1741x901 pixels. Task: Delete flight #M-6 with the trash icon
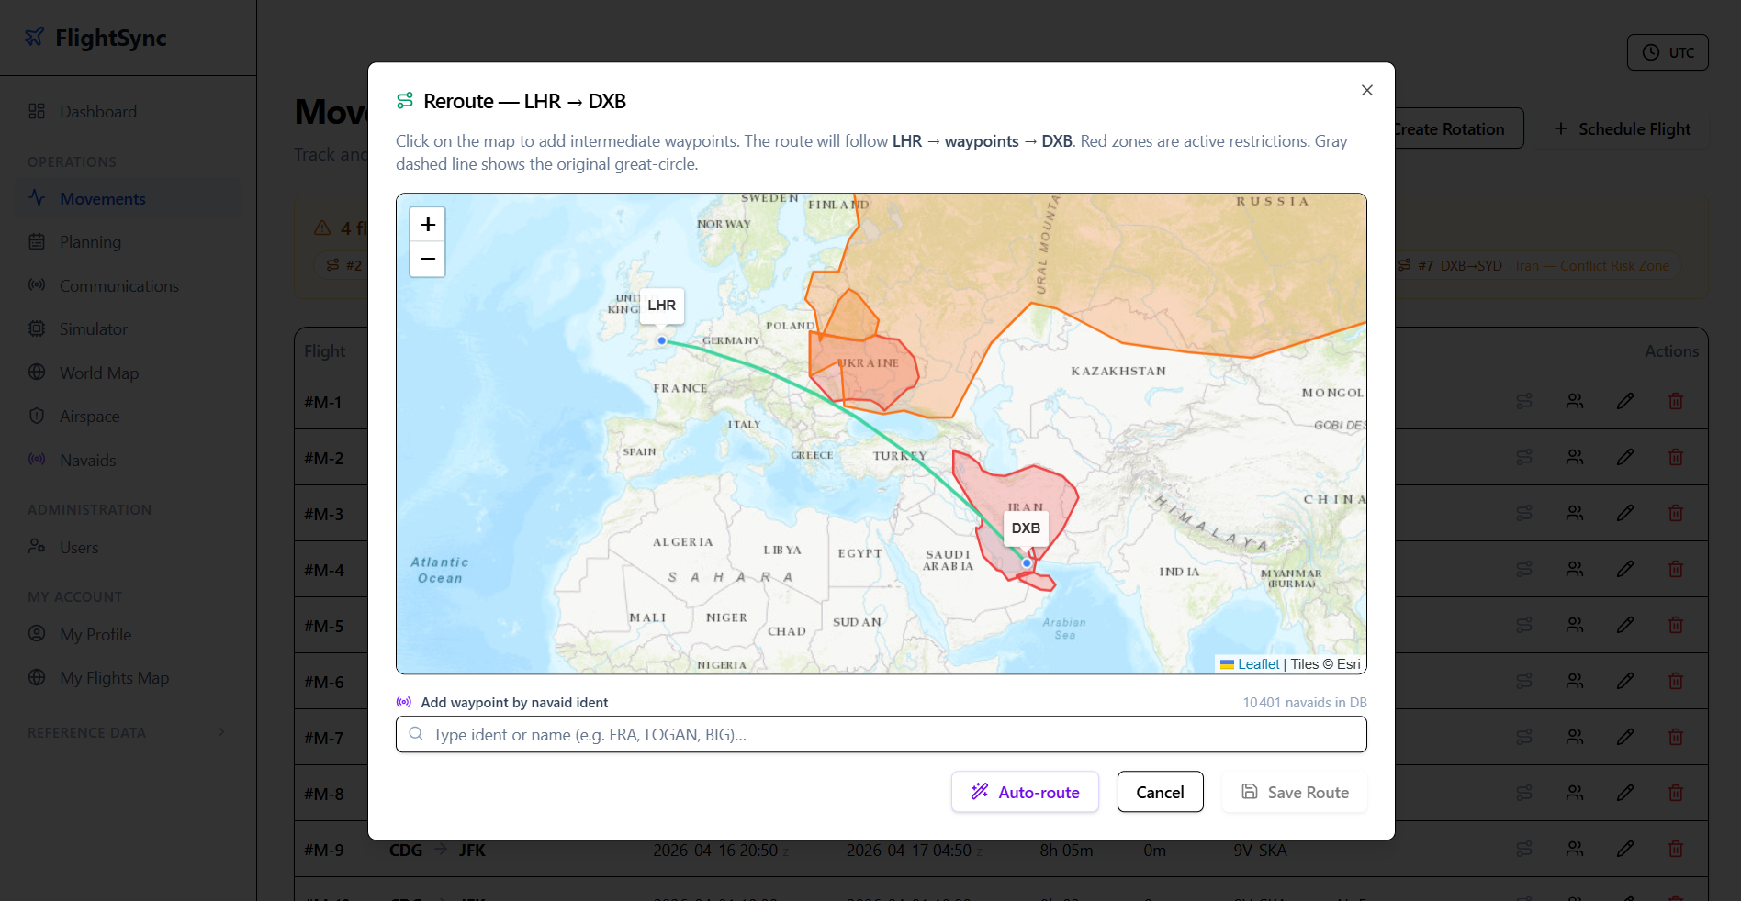1676,681
